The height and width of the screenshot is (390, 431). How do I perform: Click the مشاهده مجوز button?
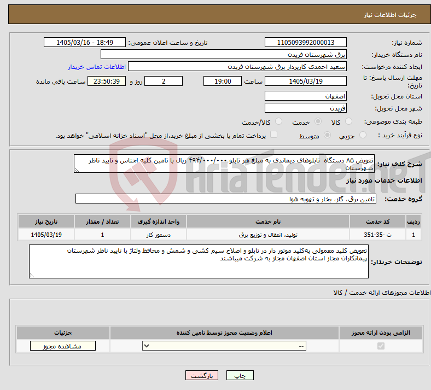pos(63,346)
